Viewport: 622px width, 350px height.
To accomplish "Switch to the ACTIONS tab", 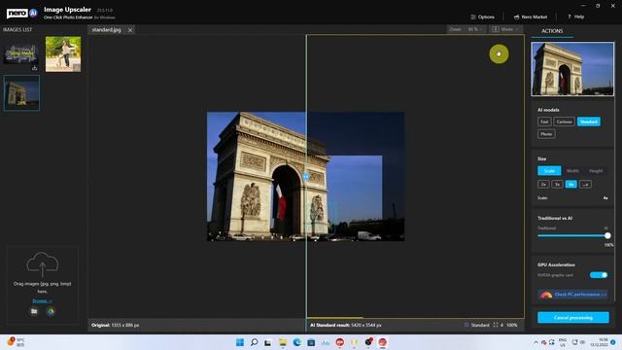I will [552, 31].
